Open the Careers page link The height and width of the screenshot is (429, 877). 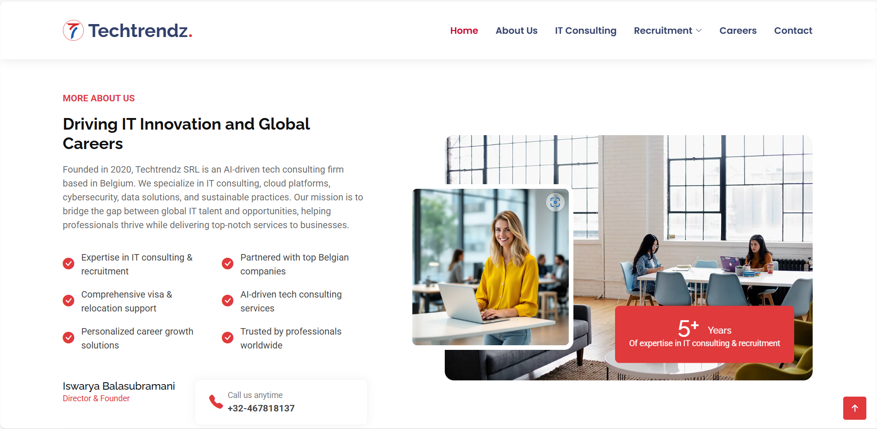click(738, 31)
